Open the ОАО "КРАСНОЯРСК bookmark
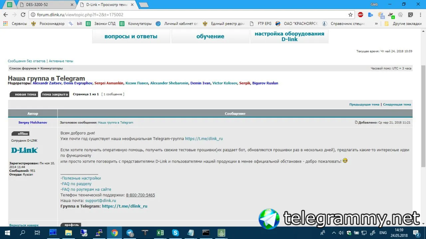426x239 pixels. click(297, 24)
